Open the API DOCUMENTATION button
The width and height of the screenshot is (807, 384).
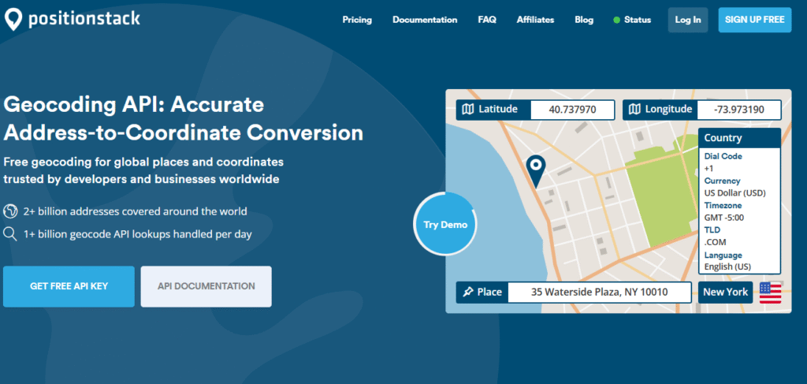(x=206, y=286)
